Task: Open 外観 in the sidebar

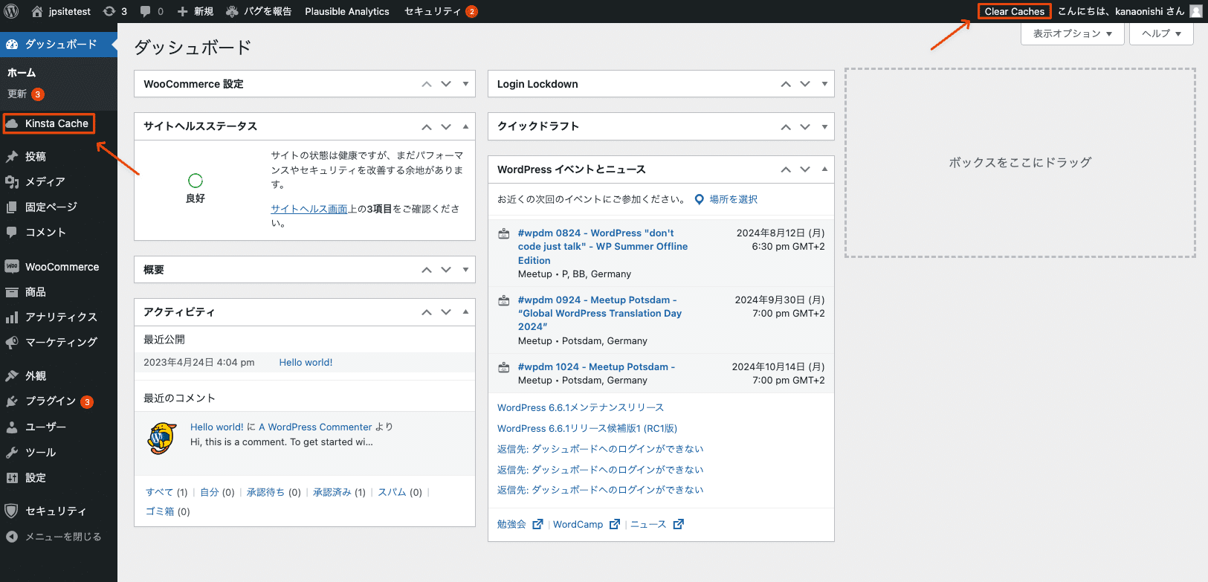Action: 59,375
